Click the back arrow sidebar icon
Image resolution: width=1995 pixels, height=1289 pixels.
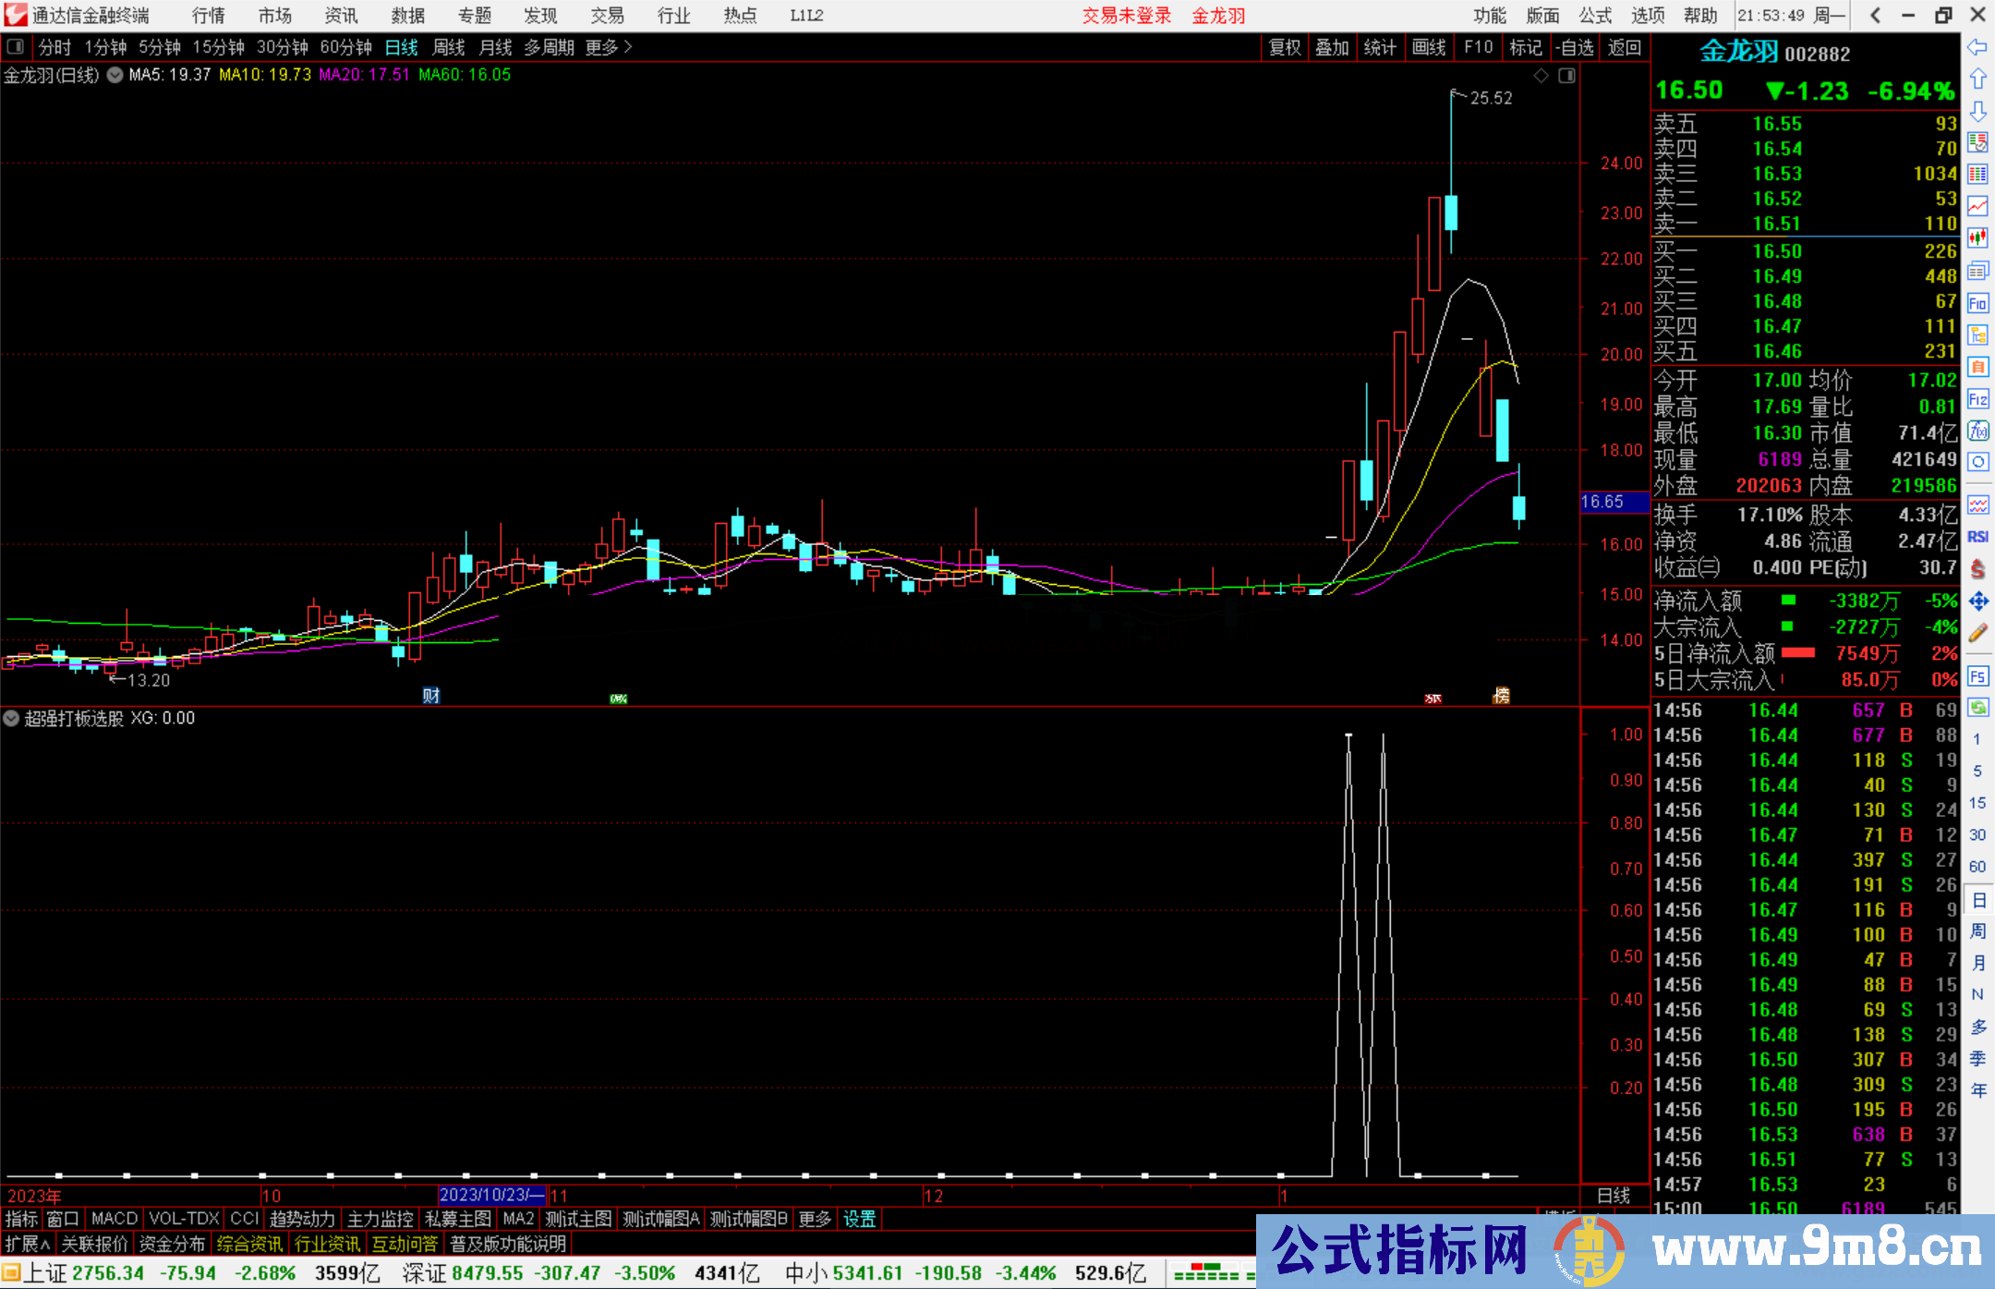coord(1977,47)
